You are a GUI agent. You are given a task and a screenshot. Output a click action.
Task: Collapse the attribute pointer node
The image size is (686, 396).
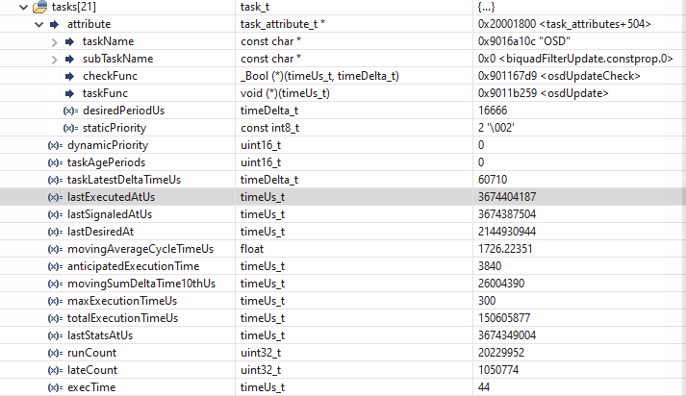pos(38,24)
